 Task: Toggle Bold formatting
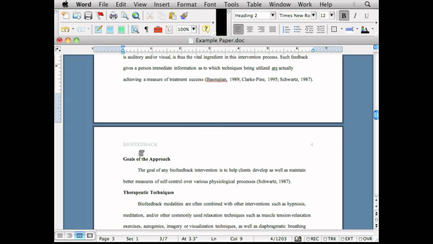coord(344,16)
